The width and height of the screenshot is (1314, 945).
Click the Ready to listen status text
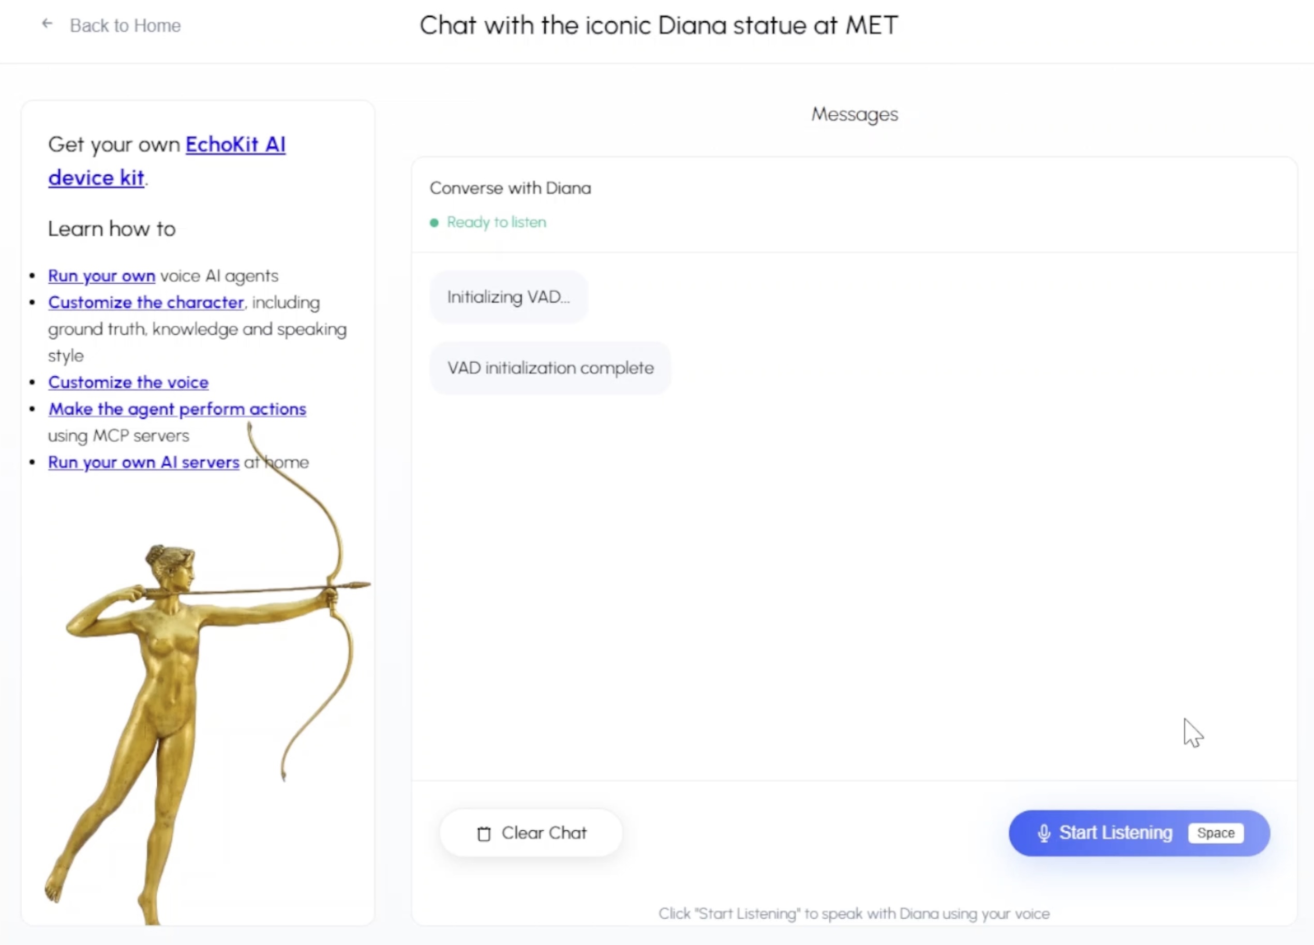click(x=496, y=222)
